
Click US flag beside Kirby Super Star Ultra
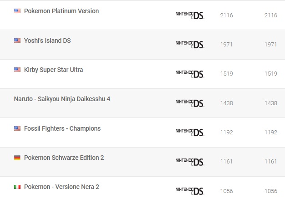(x=17, y=70)
